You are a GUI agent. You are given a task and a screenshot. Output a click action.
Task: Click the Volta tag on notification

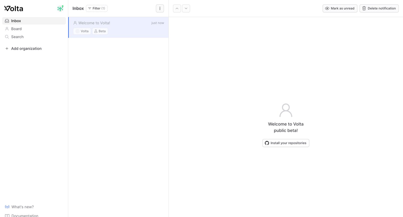pyautogui.click(x=82, y=31)
